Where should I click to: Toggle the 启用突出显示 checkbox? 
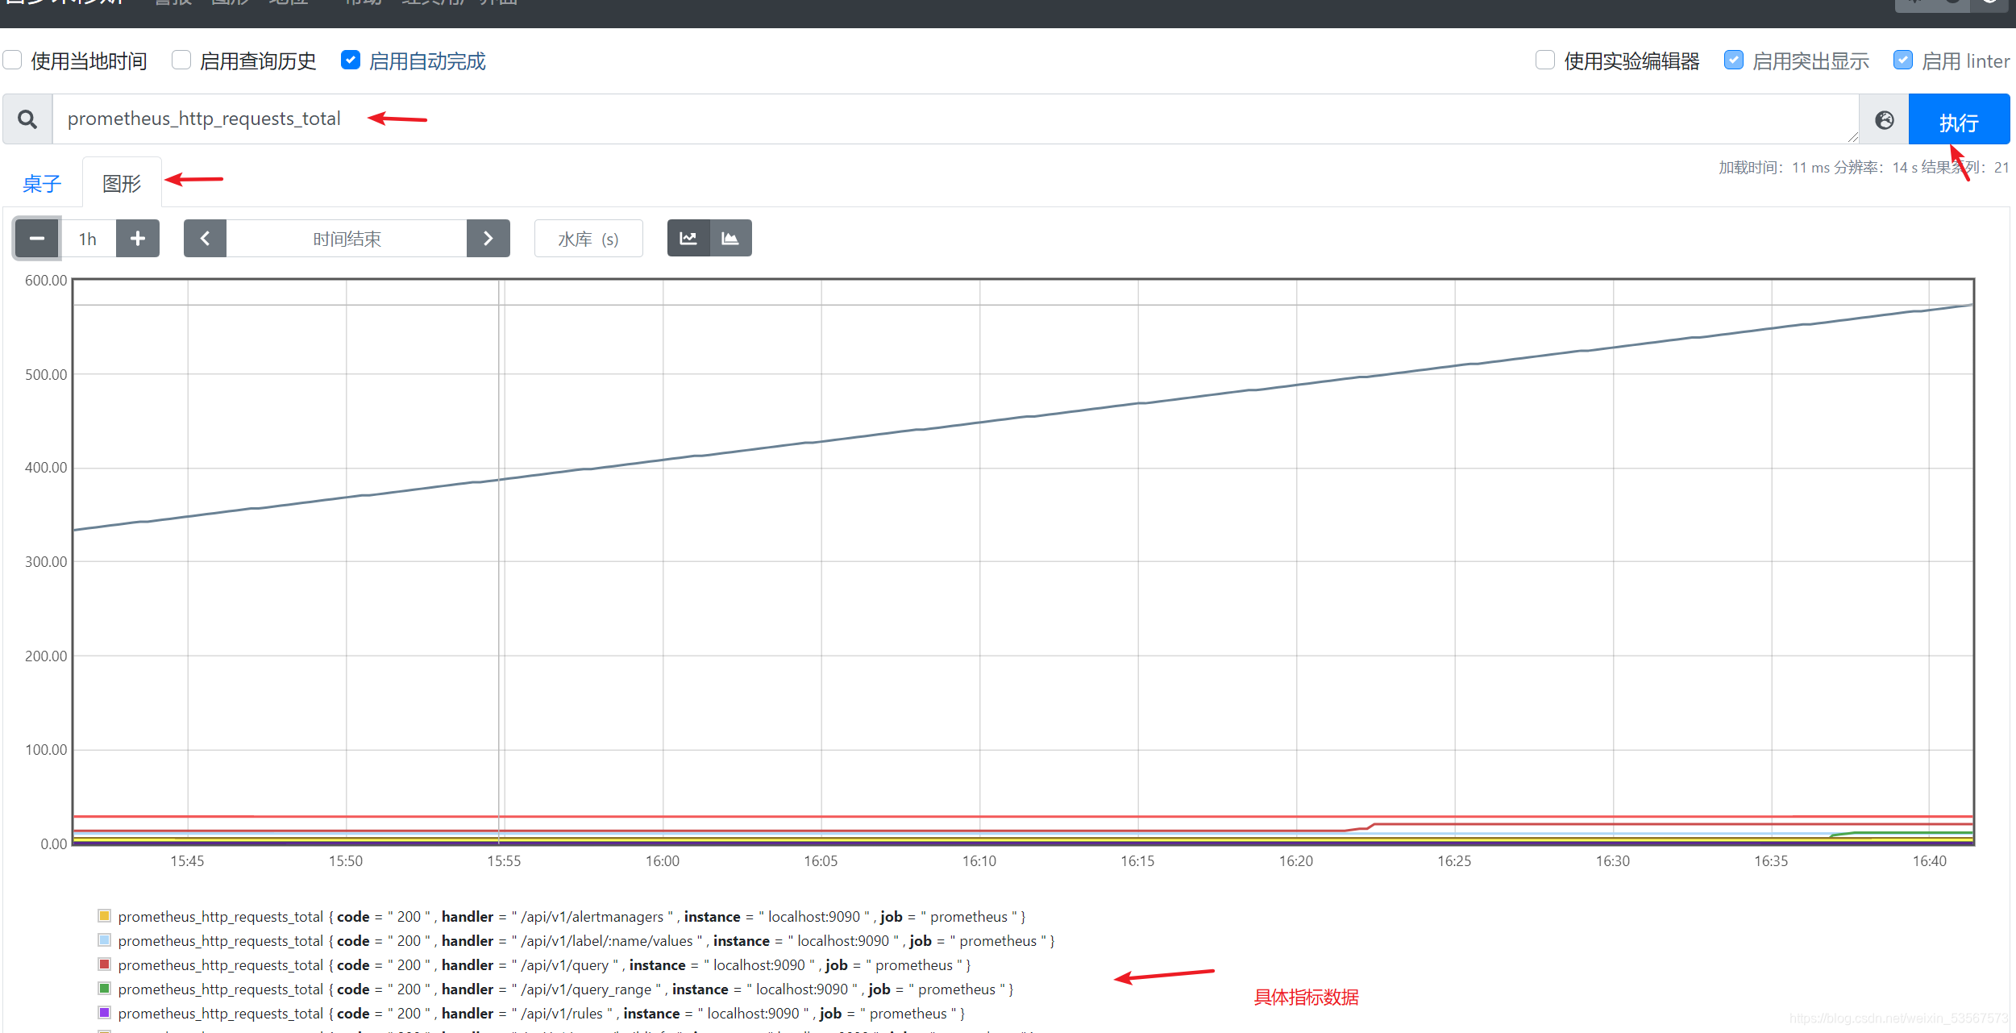[1734, 60]
